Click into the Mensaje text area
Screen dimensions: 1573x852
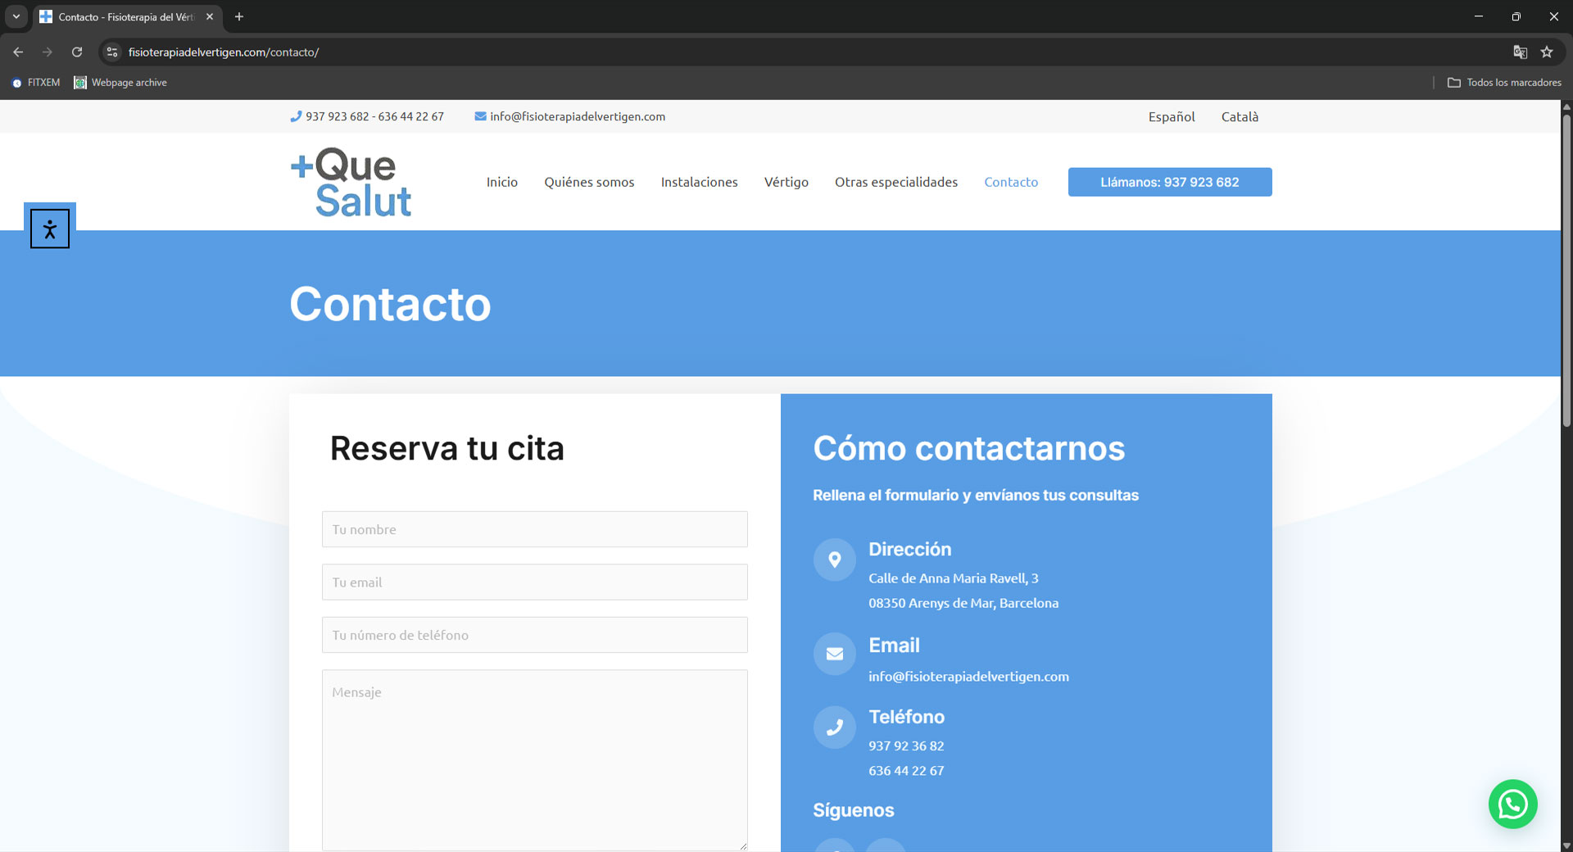534,759
